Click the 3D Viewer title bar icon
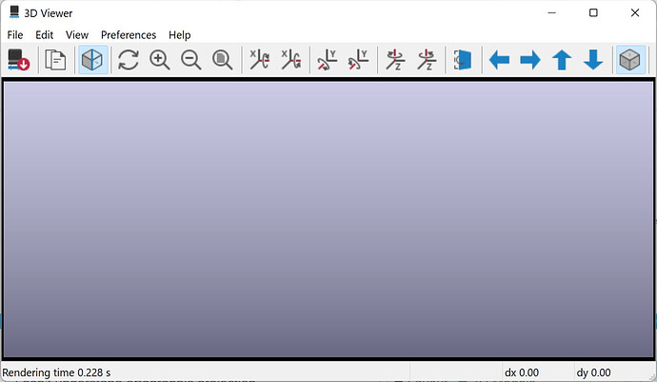The image size is (657, 382). coord(14,12)
